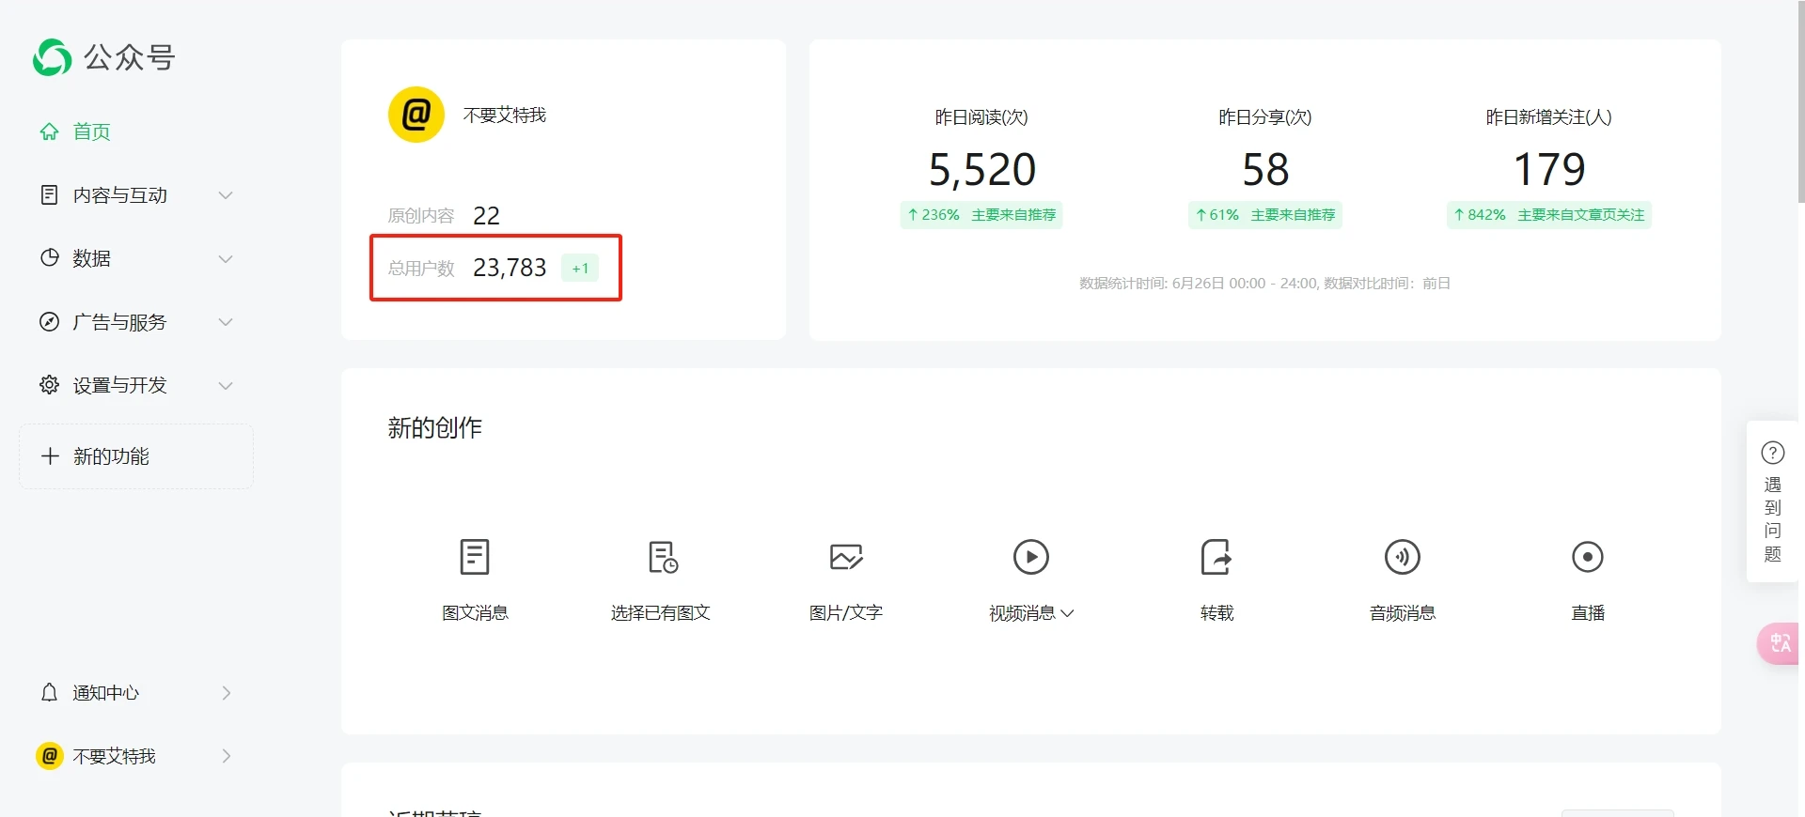
Task: Click the pink translate floating icon
Action: [x=1779, y=643]
